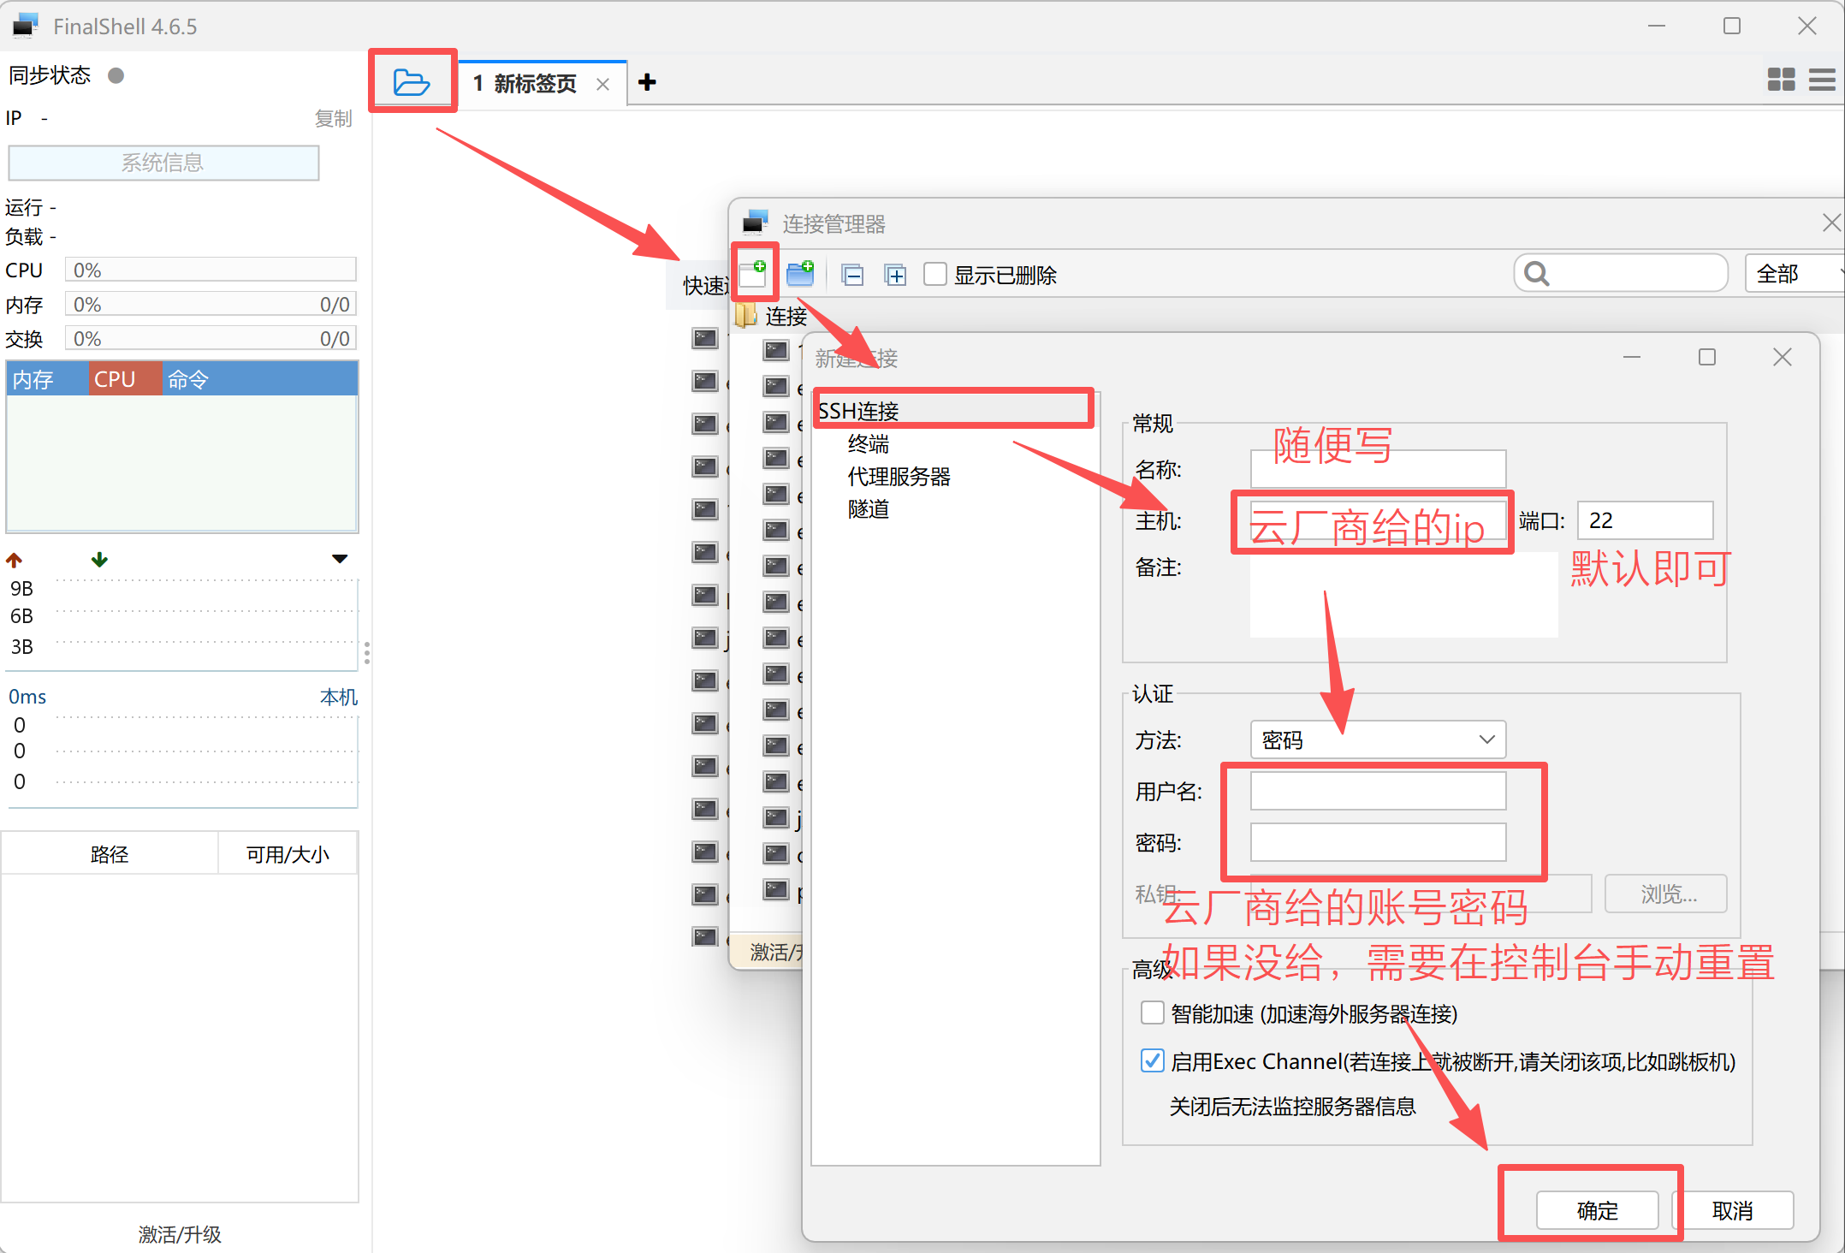Open the connection manager folder icon
The image size is (1845, 1253).
click(x=412, y=81)
